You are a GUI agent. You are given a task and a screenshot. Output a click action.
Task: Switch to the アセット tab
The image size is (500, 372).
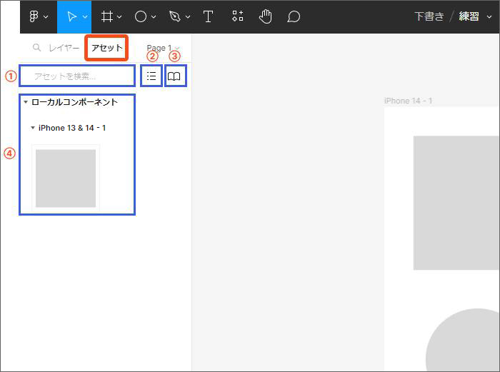[x=106, y=48]
